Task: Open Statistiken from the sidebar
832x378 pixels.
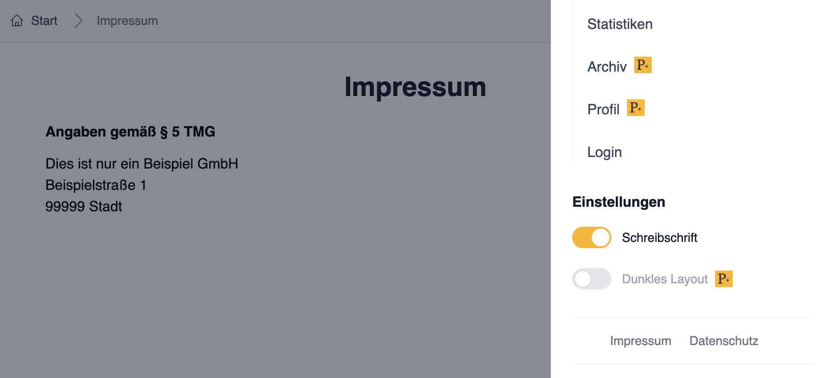Action: (620, 24)
